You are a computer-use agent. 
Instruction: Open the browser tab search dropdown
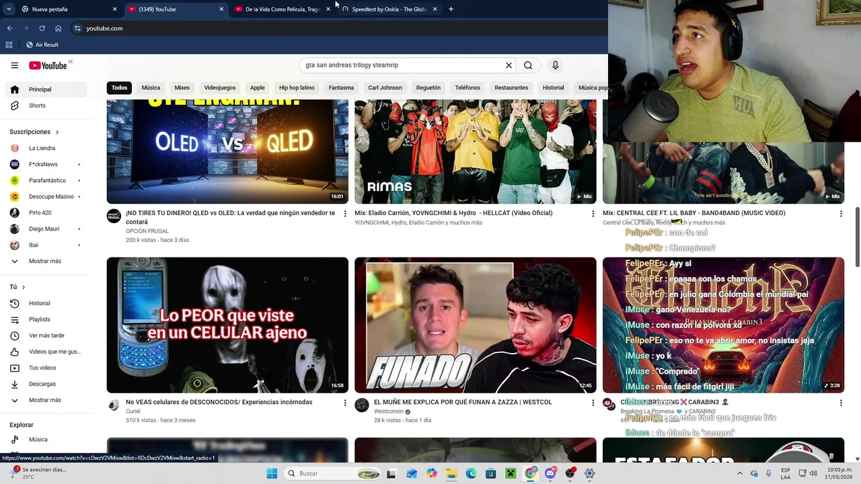click(x=9, y=9)
